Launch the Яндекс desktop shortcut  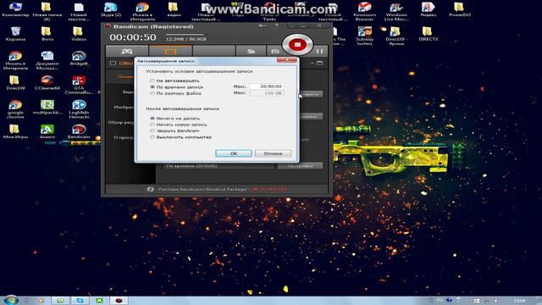pos(428,9)
